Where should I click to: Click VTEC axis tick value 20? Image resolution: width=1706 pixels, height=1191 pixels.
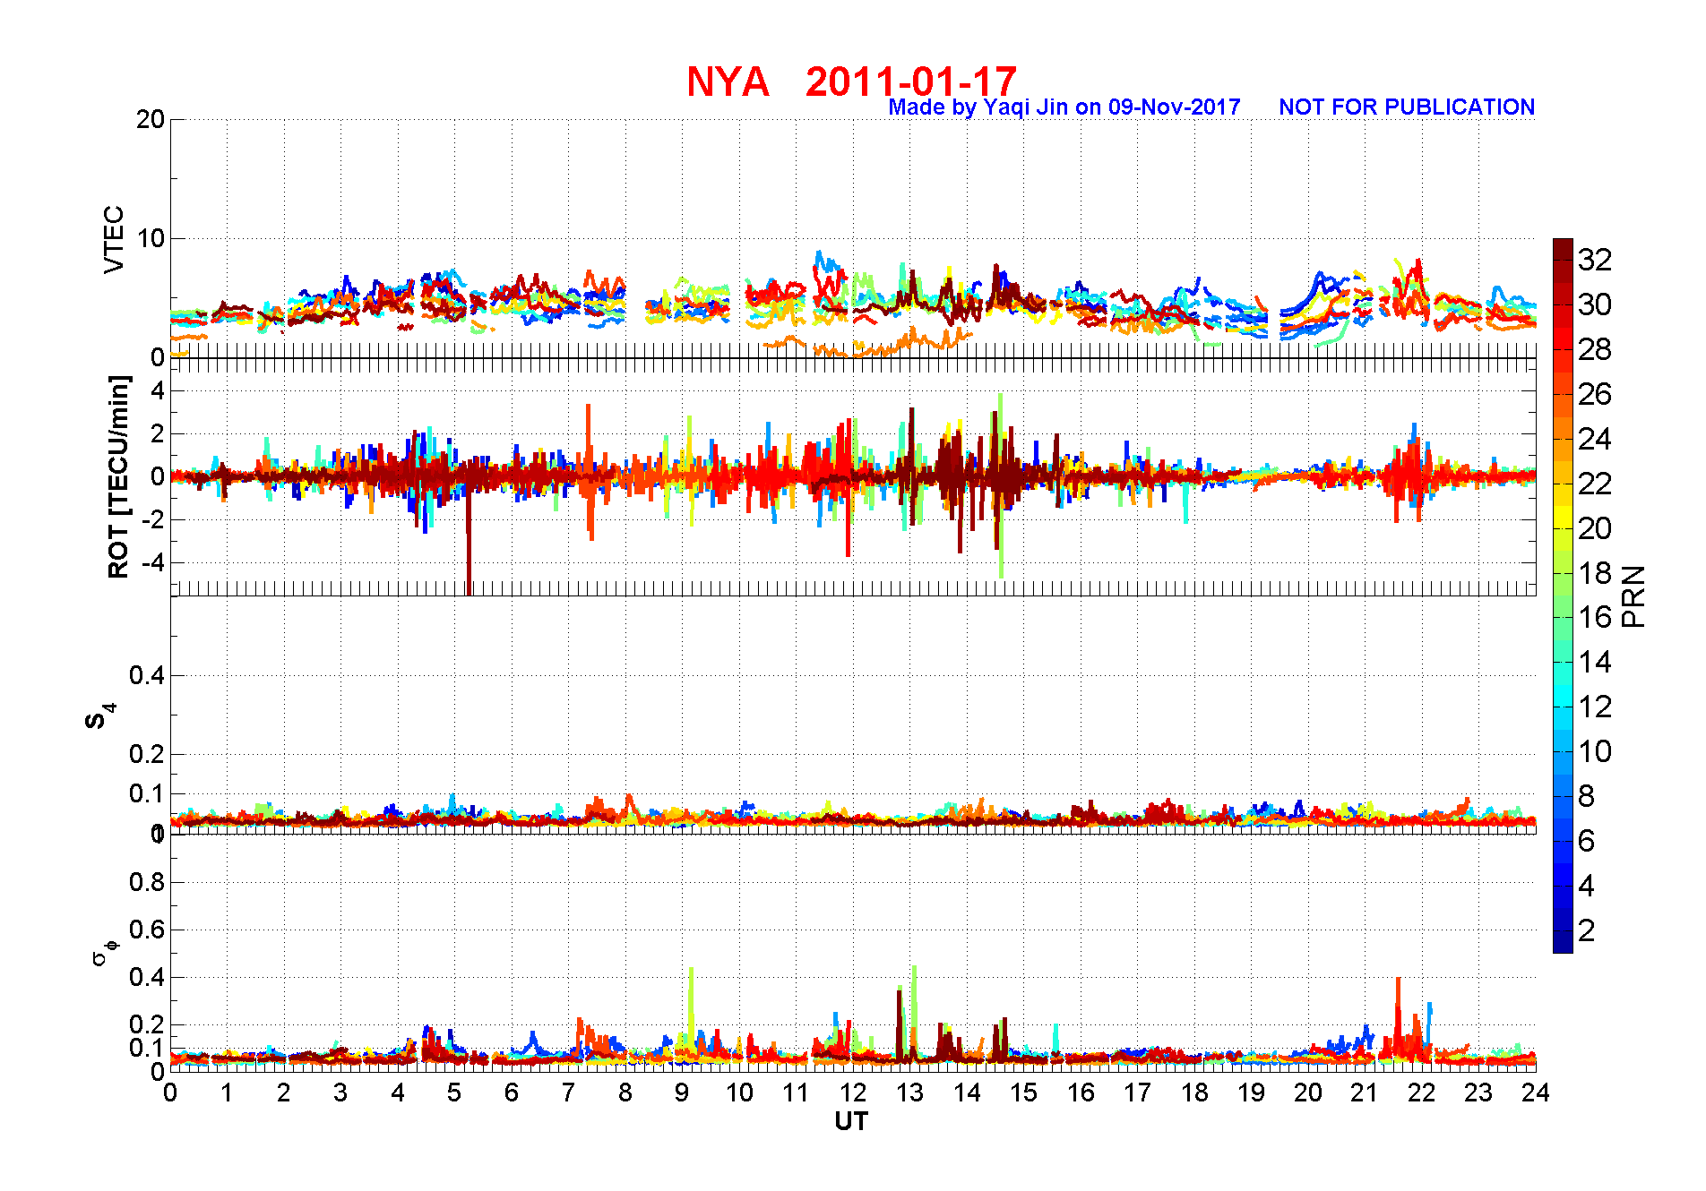(x=151, y=119)
